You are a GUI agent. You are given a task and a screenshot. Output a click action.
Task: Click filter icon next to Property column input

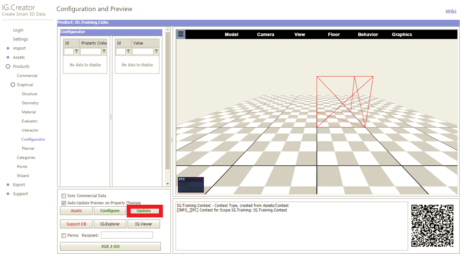[x=104, y=51]
